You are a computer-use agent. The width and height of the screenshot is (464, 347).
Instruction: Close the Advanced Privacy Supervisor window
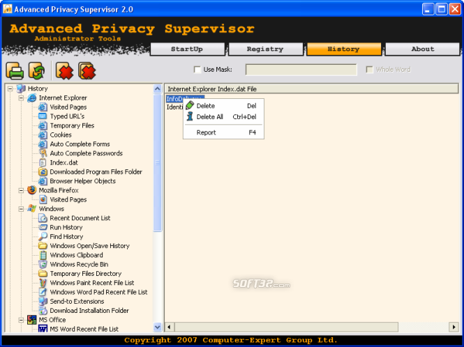tap(455, 9)
